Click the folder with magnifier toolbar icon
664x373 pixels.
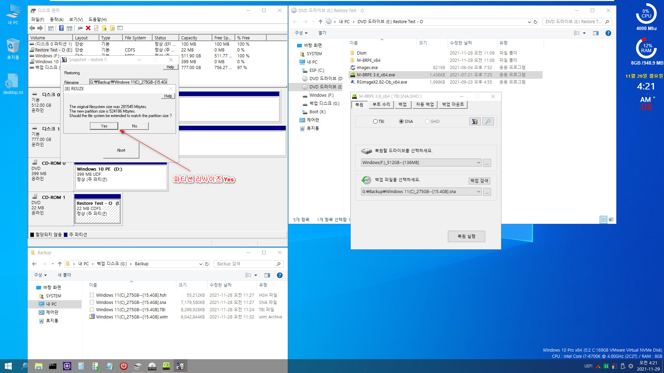[112, 28]
